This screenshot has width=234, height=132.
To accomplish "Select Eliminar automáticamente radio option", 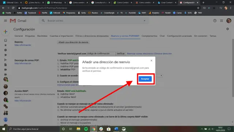I will click(x=58, y=107).
